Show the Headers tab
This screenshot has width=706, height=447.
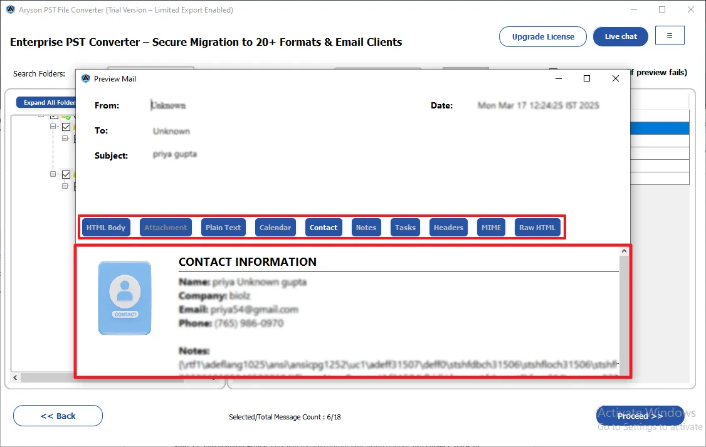pyautogui.click(x=448, y=228)
